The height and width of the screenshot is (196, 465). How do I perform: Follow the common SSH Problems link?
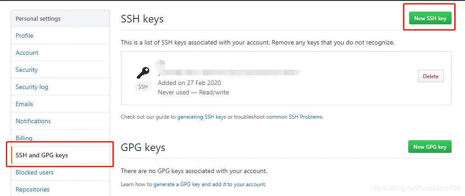(x=294, y=117)
